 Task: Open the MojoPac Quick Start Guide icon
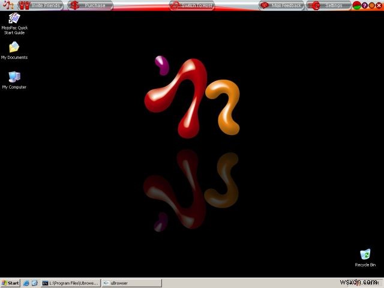14,23
